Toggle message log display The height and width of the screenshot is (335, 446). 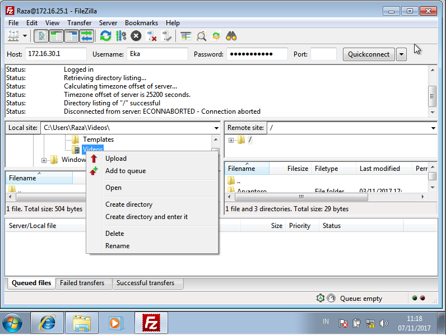point(41,36)
